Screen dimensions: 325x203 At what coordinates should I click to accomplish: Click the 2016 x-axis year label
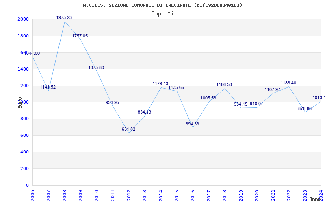193,196
